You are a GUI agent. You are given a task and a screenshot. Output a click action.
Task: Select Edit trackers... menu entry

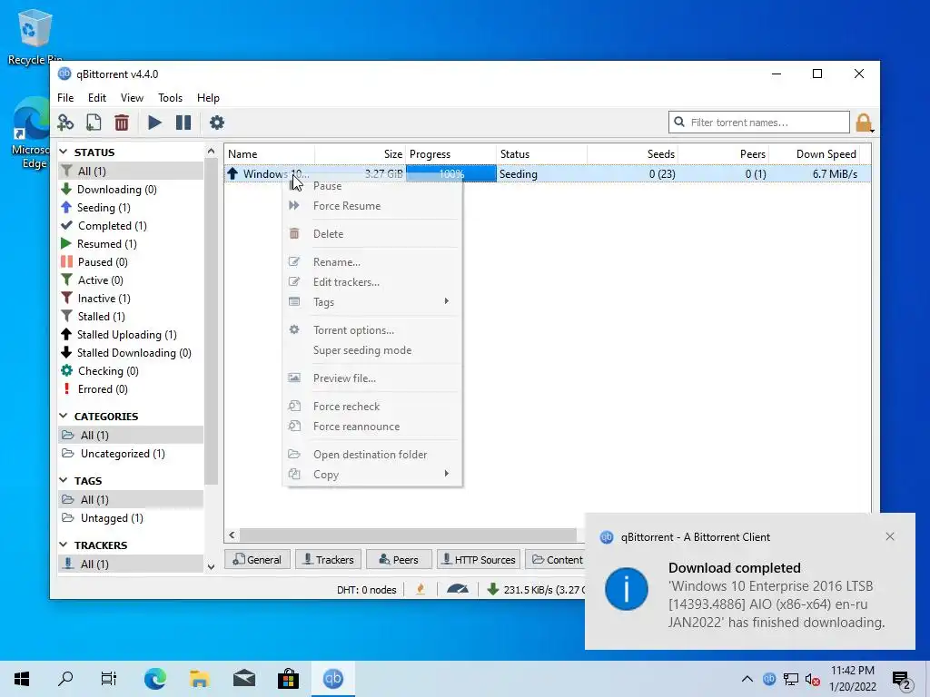coord(371,282)
